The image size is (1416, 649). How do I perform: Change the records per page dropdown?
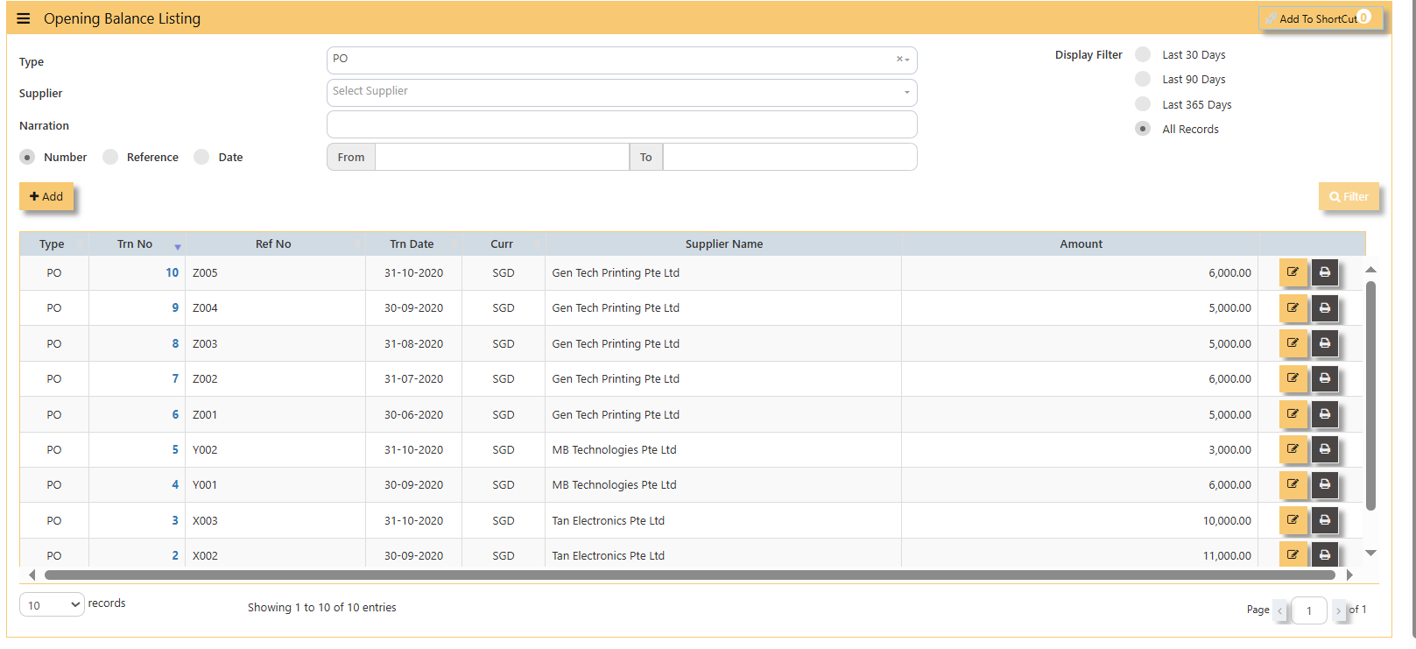[x=52, y=604]
